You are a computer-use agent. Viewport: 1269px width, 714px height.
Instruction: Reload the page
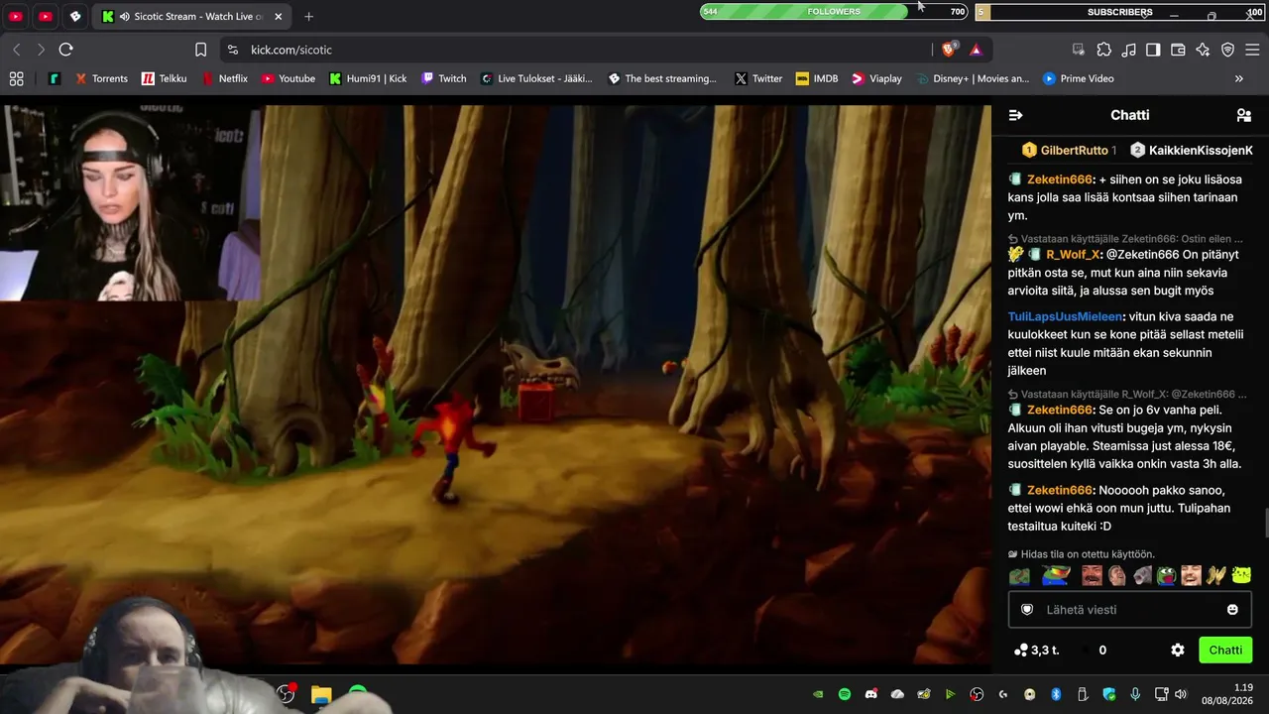pyautogui.click(x=65, y=50)
